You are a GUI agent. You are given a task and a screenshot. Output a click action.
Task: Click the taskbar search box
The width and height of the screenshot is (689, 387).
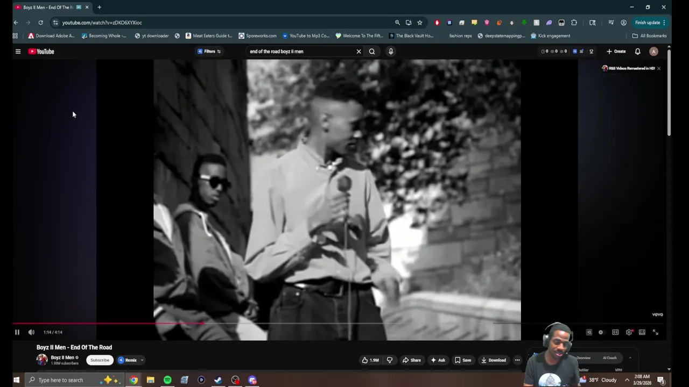pyautogui.click(x=75, y=380)
